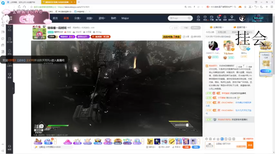This screenshot has height=154, width=275.
Task: Click the header search box
Action: point(180,18)
